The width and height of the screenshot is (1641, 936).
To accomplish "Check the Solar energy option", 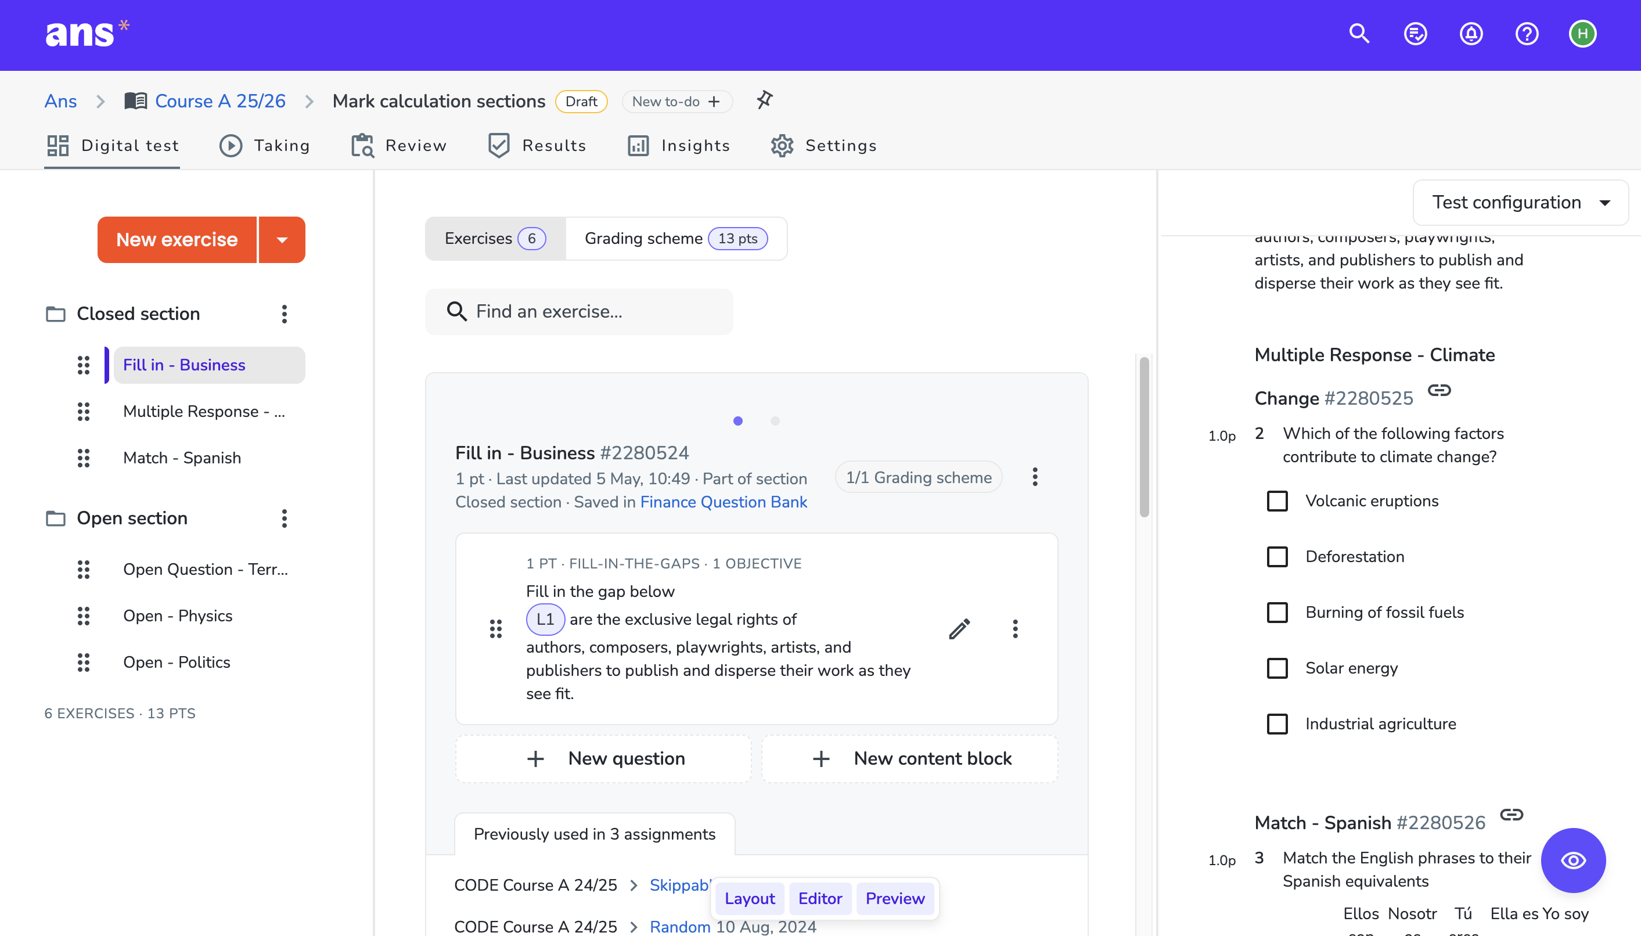I will (1277, 668).
